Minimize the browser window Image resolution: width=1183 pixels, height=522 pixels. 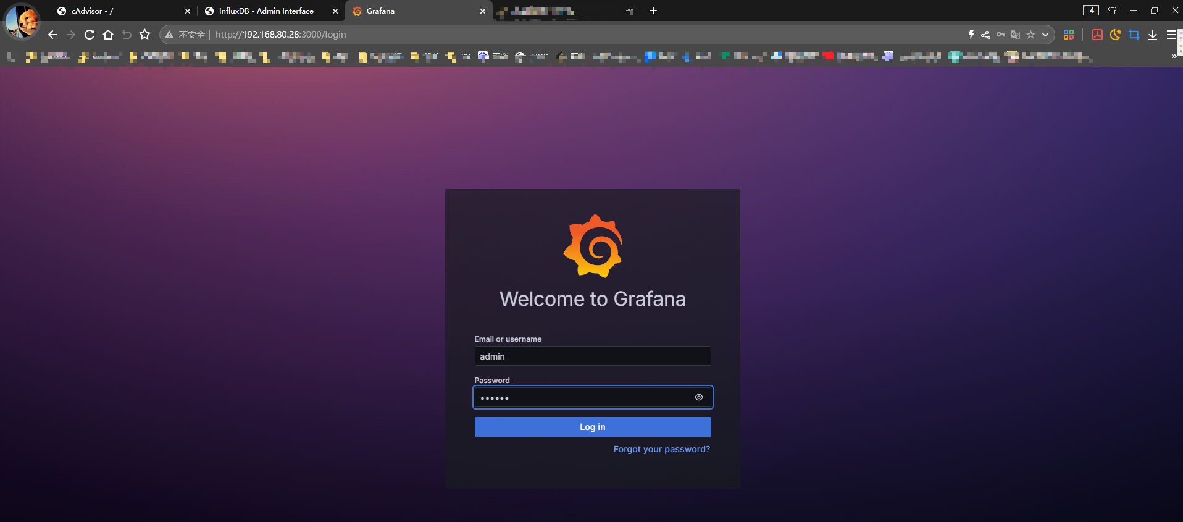[x=1134, y=11]
